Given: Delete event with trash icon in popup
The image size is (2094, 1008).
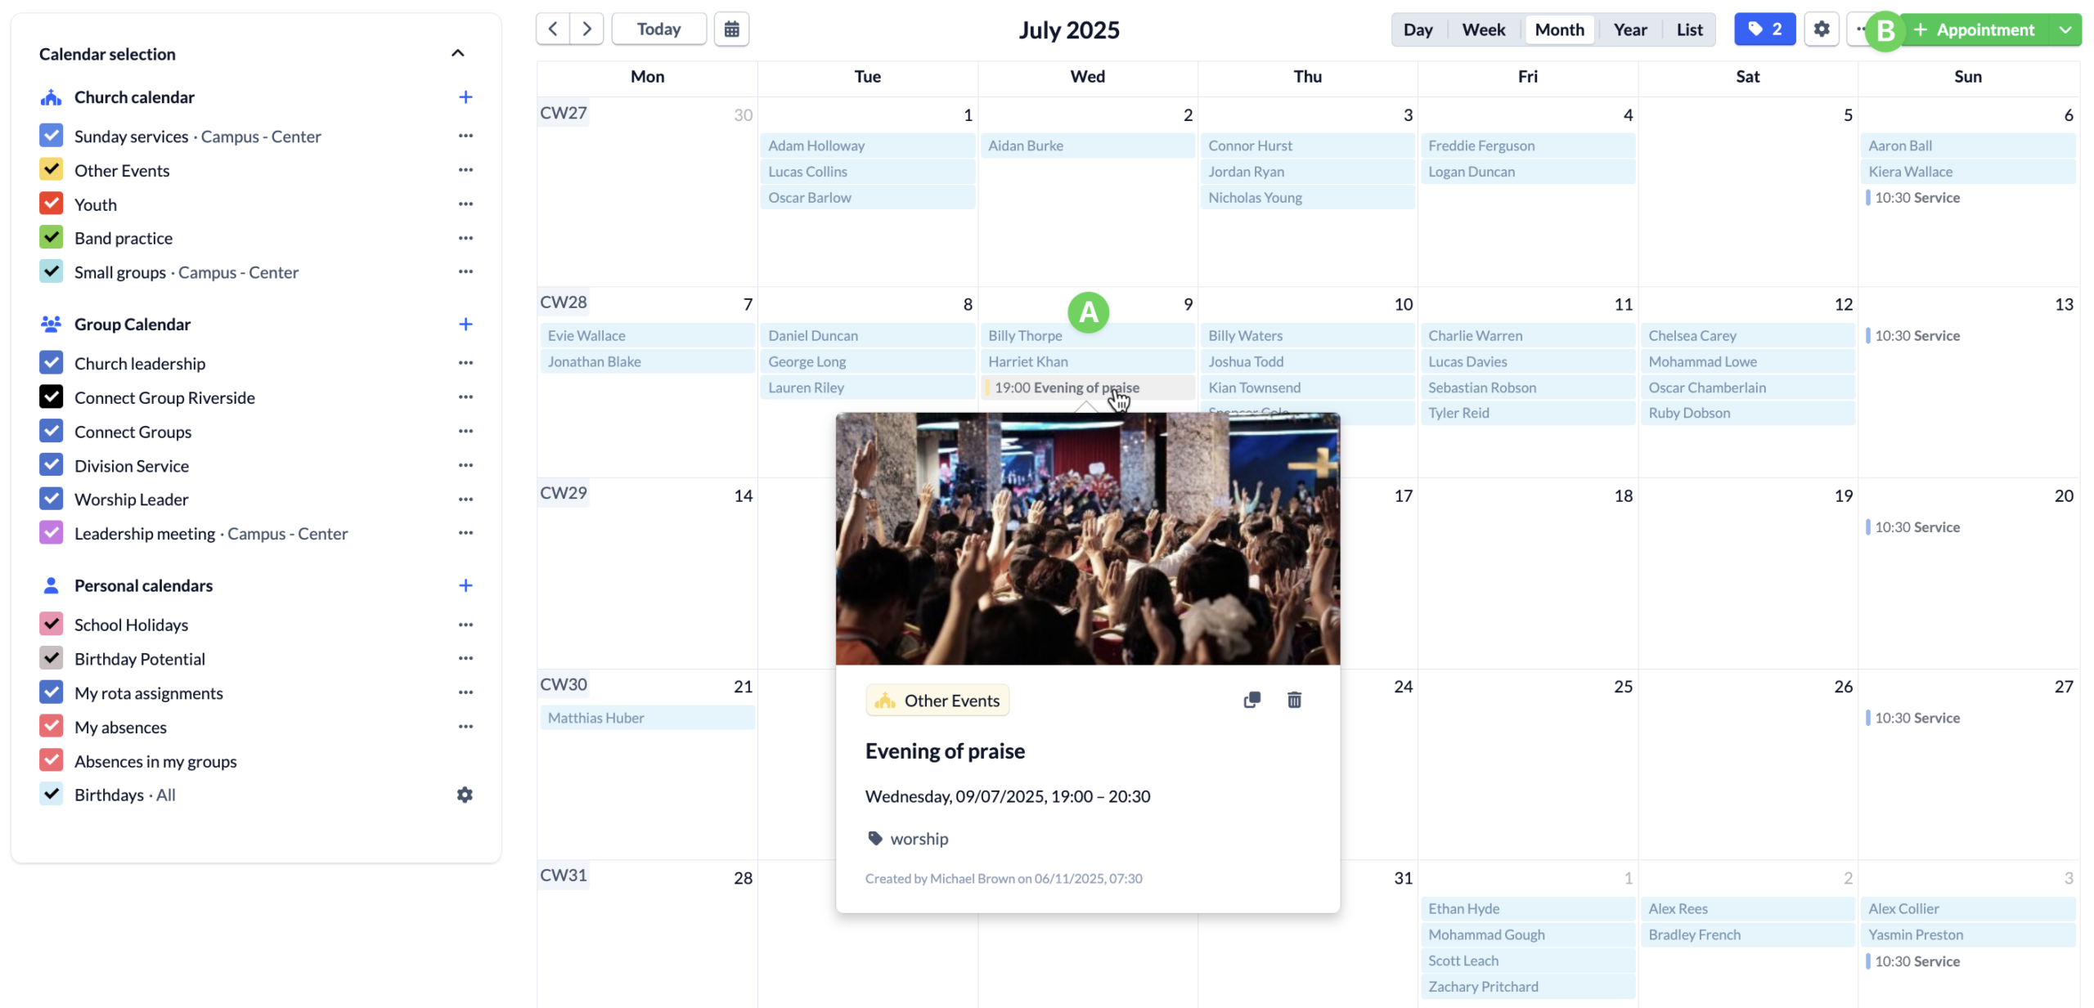Looking at the screenshot, I should click(x=1294, y=700).
